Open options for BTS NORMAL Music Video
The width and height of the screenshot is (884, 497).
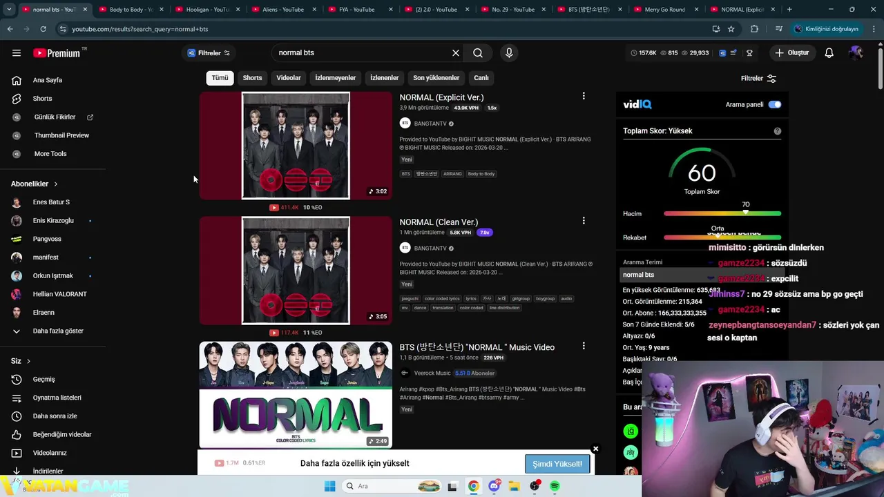coord(584,346)
